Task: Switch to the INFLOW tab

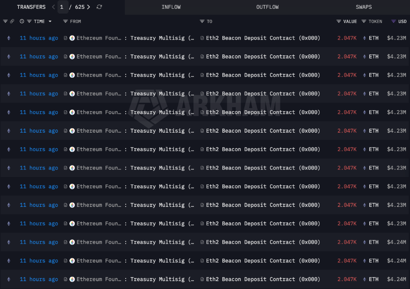Action: [171, 7]
